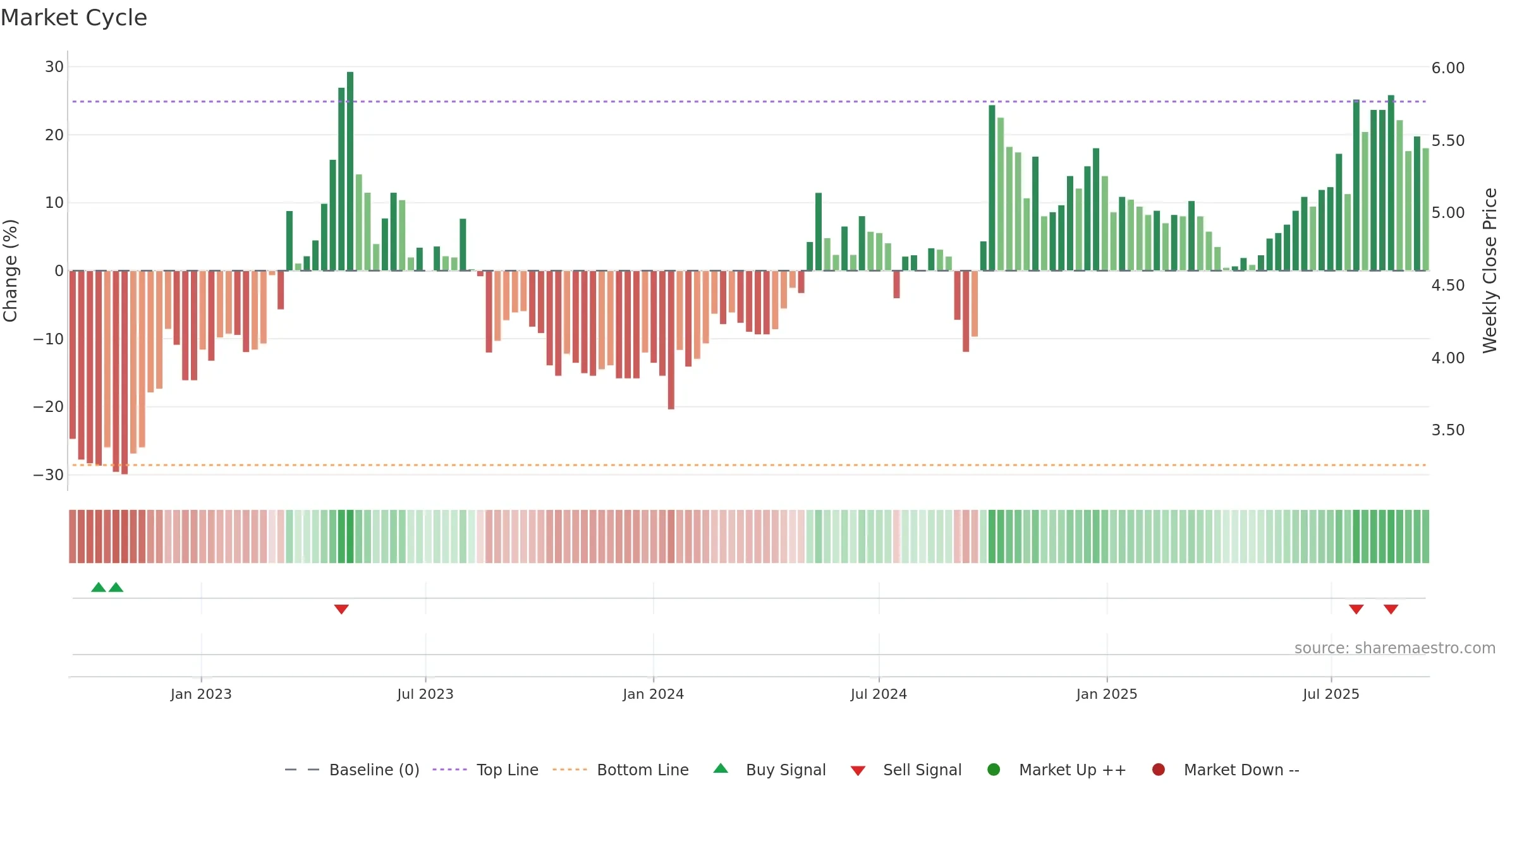Select the last sell signal marker after Jul 2025

pos(1391,609)
